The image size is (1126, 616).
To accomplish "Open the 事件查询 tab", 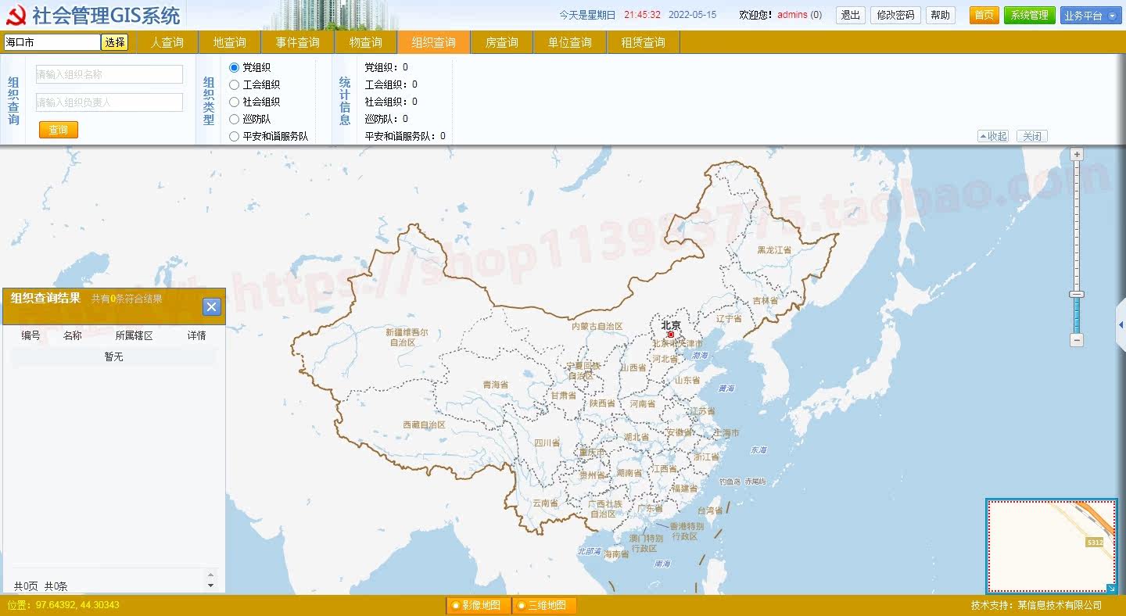I will (298, 42).
